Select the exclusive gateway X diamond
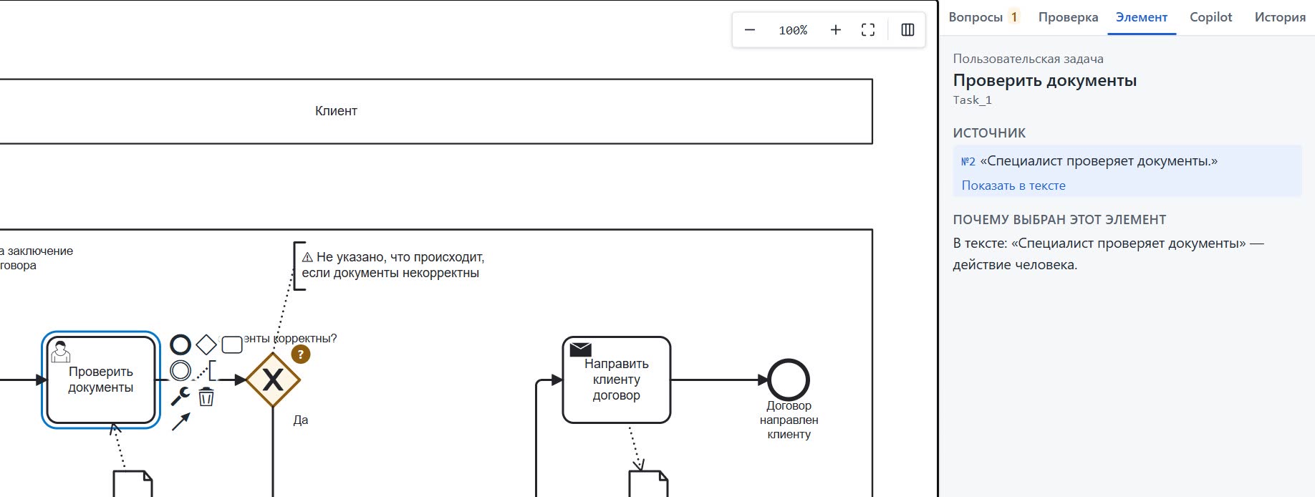Image resolution: width=1315 pixels, height=497 pixels. (x=273, y=380)
